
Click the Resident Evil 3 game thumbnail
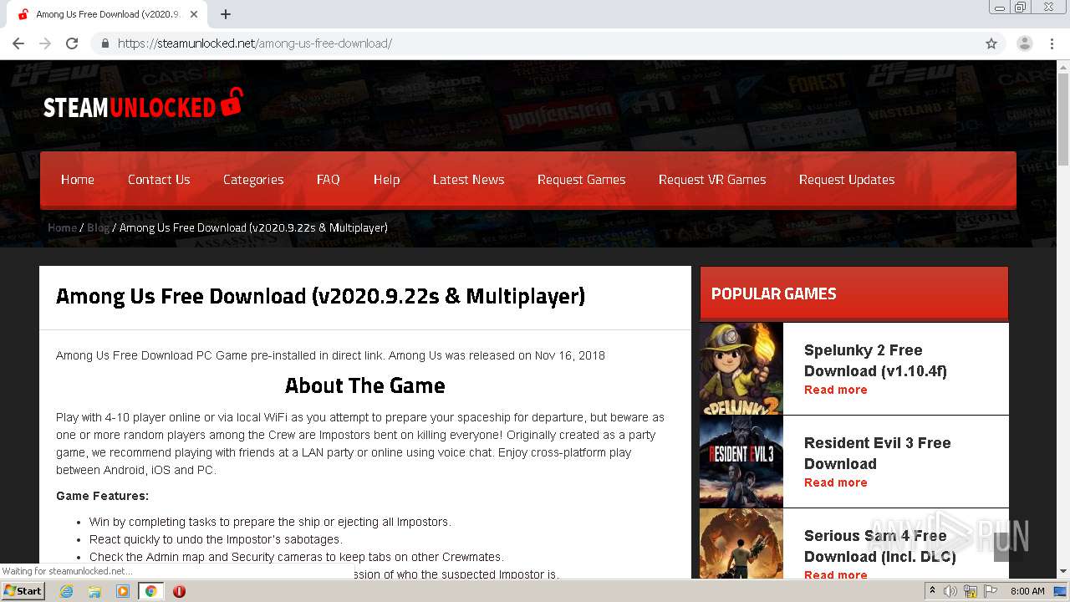click(741, 462)
